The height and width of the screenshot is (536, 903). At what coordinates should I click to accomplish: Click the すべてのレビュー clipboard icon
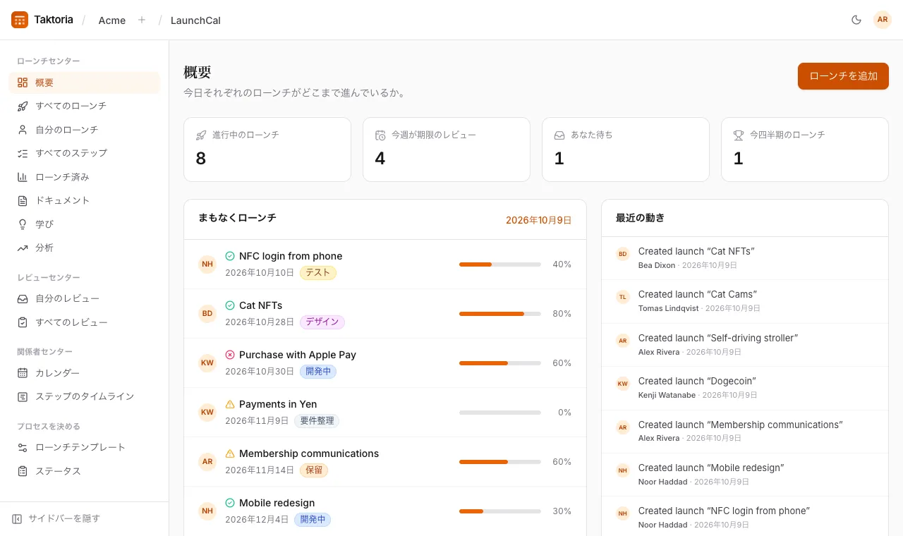[x=23, y=322]
